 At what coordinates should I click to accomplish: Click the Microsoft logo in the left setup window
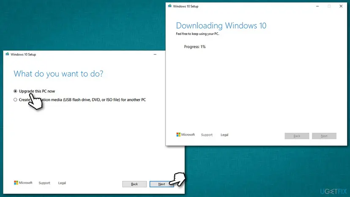(x=23, y=183)
